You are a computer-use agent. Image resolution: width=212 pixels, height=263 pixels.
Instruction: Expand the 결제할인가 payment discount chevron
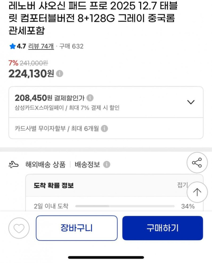[190, 102]
